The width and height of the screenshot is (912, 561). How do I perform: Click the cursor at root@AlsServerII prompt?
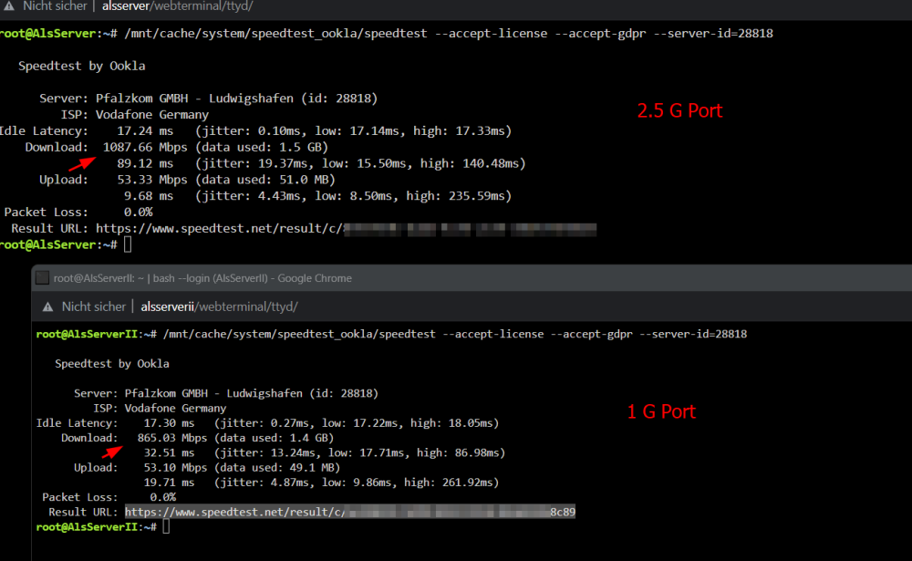pyautogui.click(x=166, y=527)
